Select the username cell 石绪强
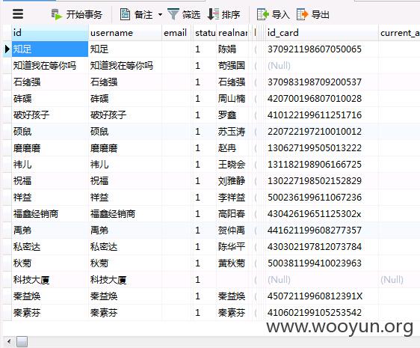Image resolution: width=420 pixels, height=348 pixels. [125, 82]
